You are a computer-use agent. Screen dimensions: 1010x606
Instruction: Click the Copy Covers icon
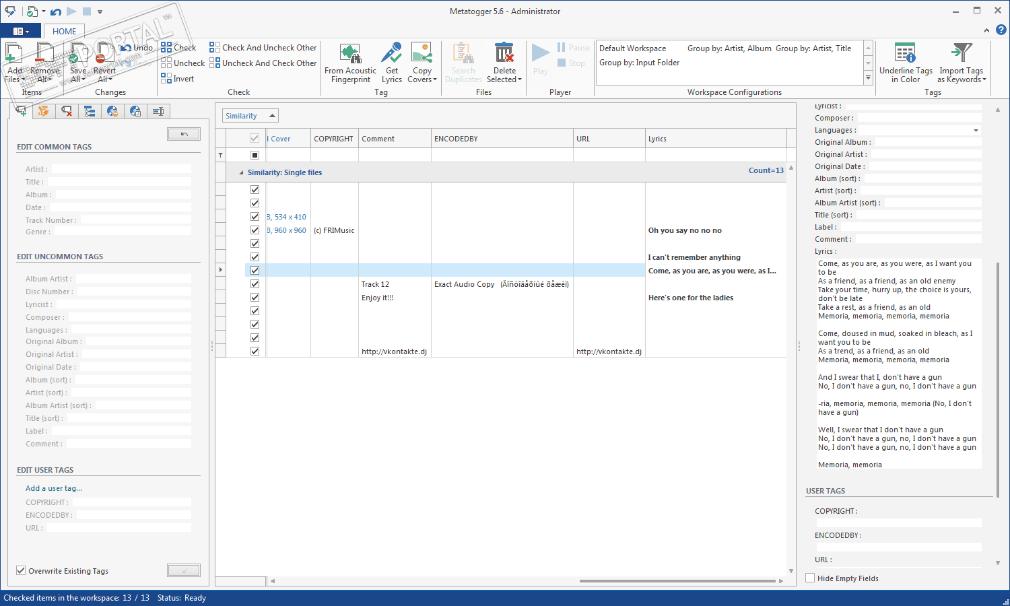click(x=422, y=54)
